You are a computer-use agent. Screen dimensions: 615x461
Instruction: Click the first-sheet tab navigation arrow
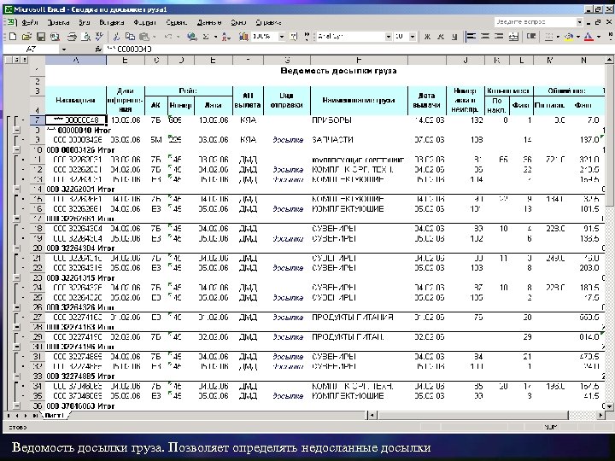click(9, 415)
